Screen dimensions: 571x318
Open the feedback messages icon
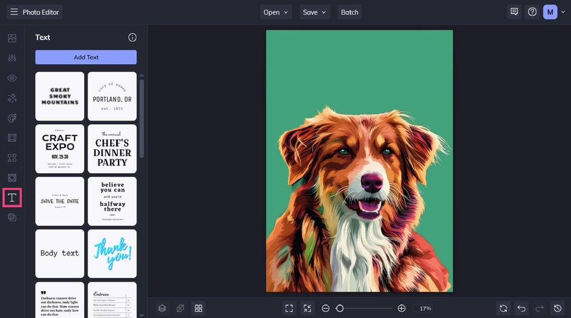point(514,12)
